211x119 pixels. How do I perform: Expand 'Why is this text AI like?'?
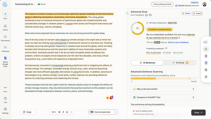click(x=164, y=89)
